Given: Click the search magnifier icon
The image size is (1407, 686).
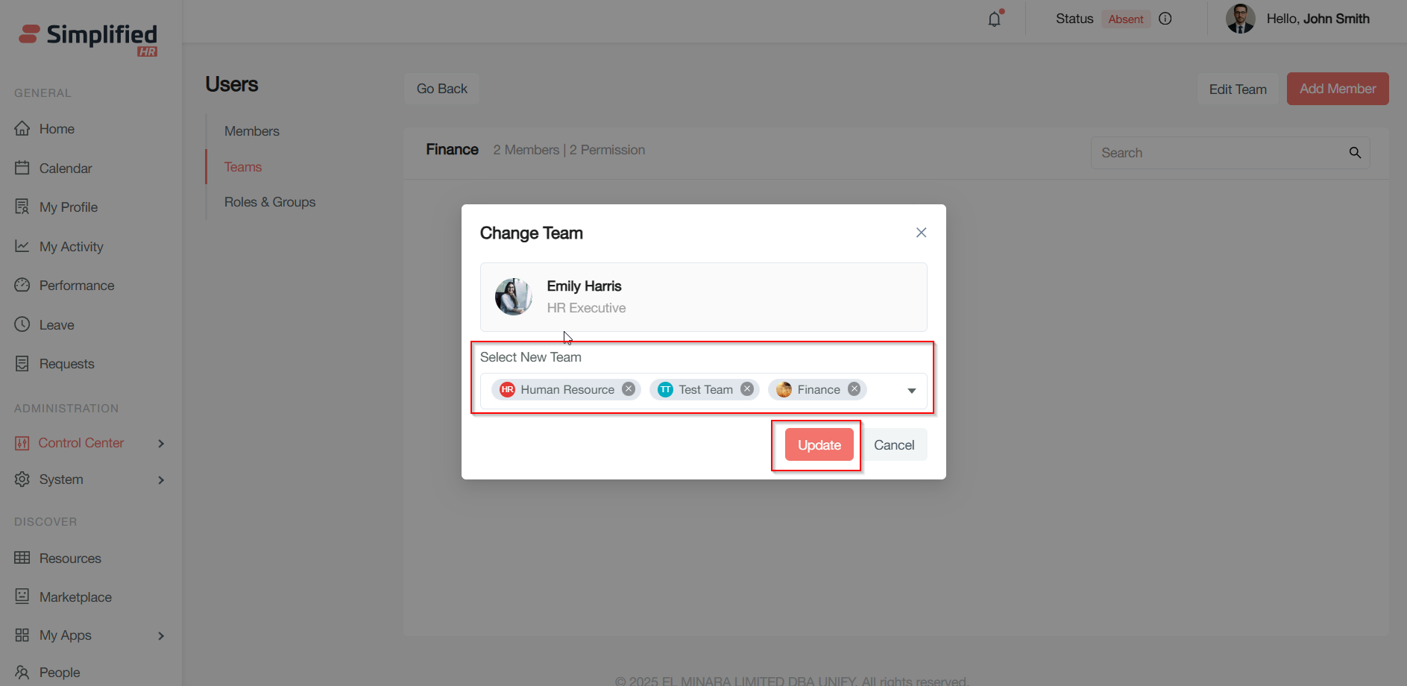Looking at the screenshot, I should [1355, 153].
